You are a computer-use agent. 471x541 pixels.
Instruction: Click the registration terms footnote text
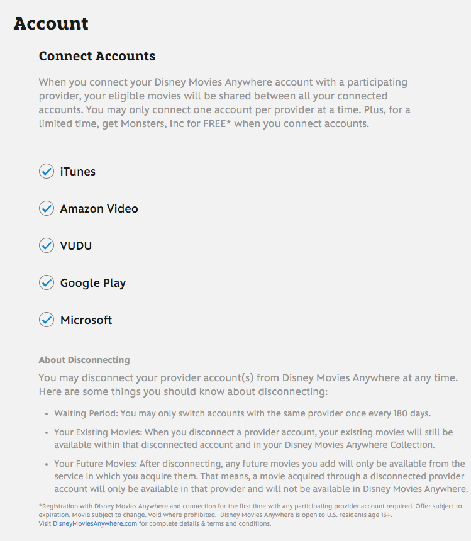pyautogui.click(x=250, y=510)
